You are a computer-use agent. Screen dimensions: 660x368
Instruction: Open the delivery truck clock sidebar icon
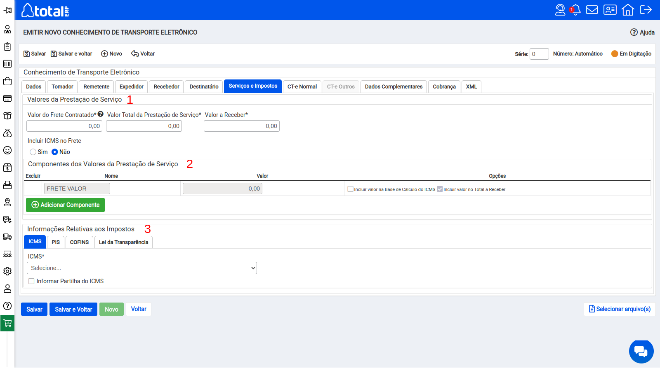click(7, 219)
